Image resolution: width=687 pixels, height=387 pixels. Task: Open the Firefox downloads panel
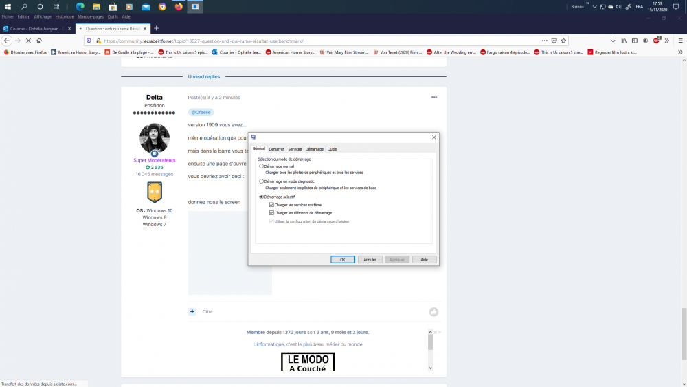click(613, 41)
